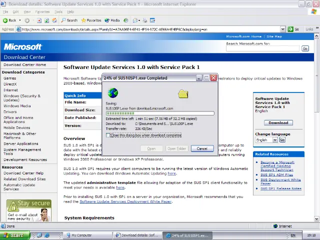
Task: Open the Back button history dropdown
Action: click(x=20, y=20)
